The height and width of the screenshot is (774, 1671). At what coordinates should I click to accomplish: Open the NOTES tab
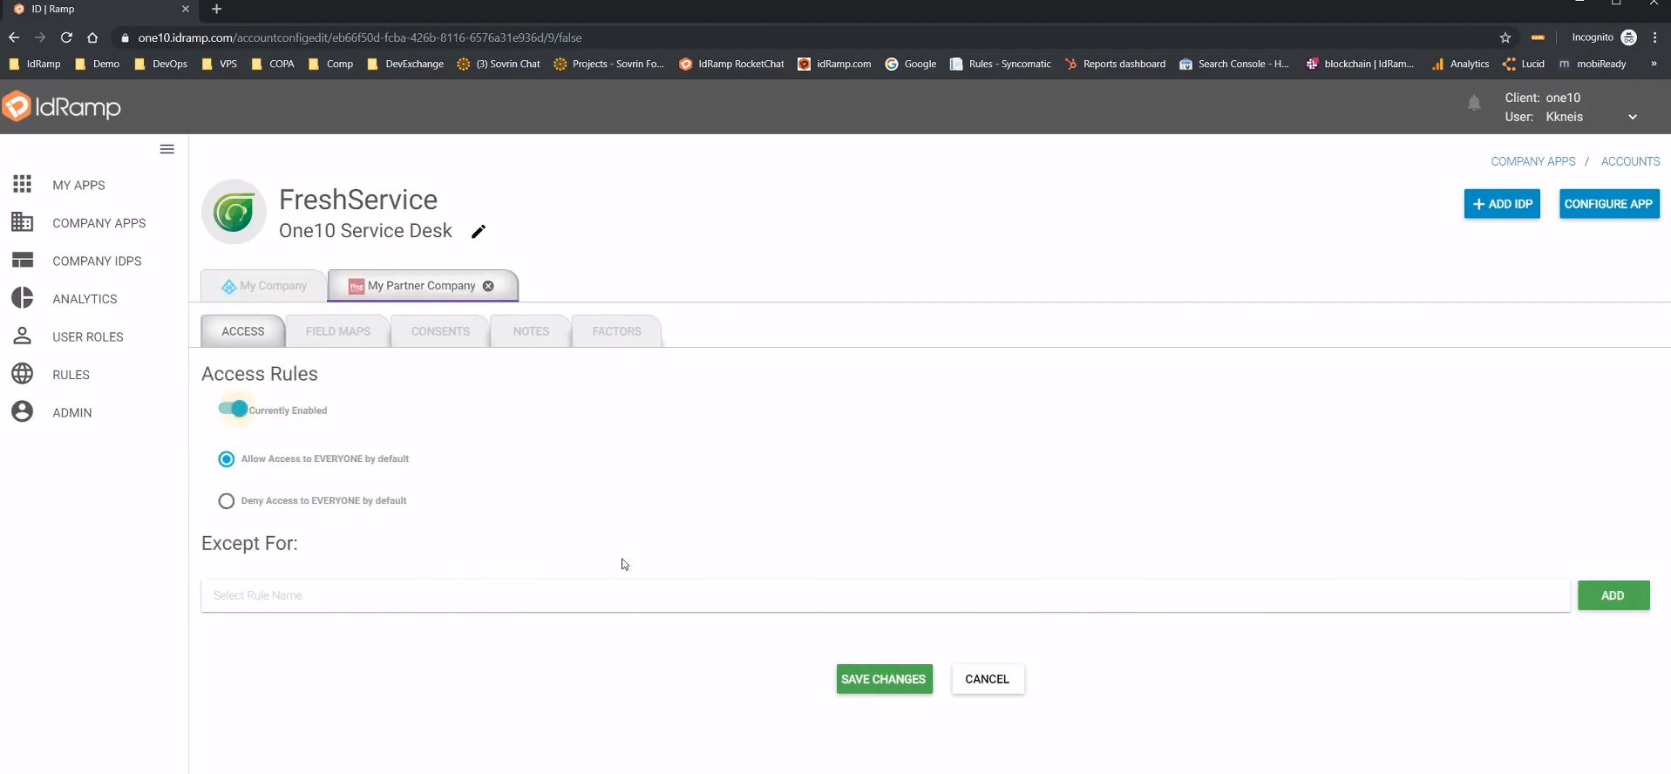pyautogui.click(x=531, y=331)
